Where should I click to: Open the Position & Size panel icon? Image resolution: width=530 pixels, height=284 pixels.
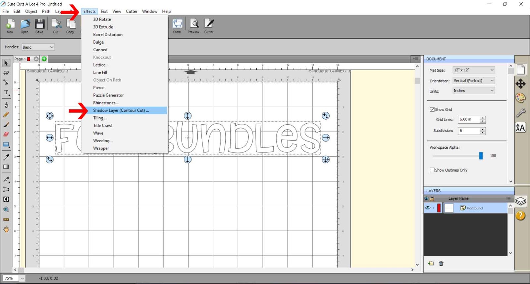pyautogui.click(x=521, y=83)
